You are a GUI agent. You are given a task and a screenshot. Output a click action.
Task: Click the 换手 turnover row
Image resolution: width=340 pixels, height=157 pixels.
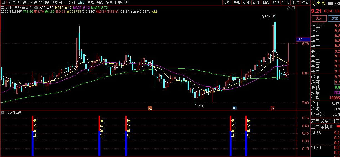click(325, 104)
